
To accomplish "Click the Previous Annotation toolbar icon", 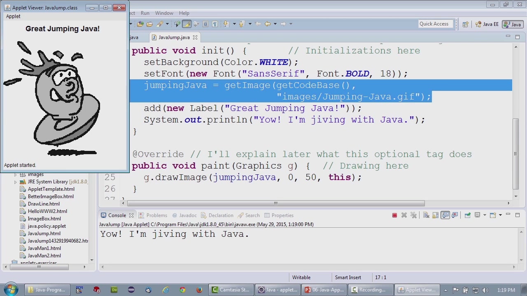I will pyautogui.click(x=242, y=24).
